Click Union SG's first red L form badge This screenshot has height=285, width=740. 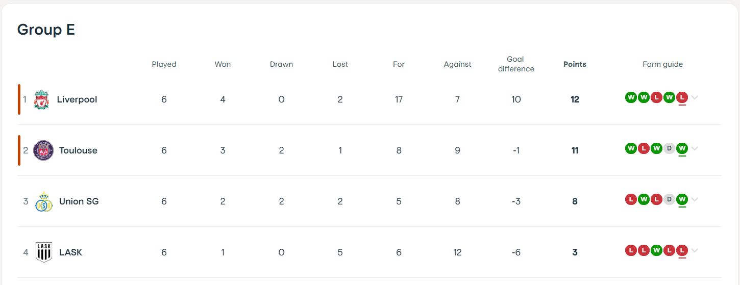pos(631,199)
